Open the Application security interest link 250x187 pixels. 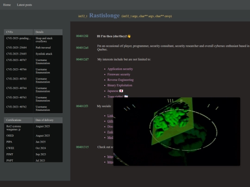click(x=120, y=69)
